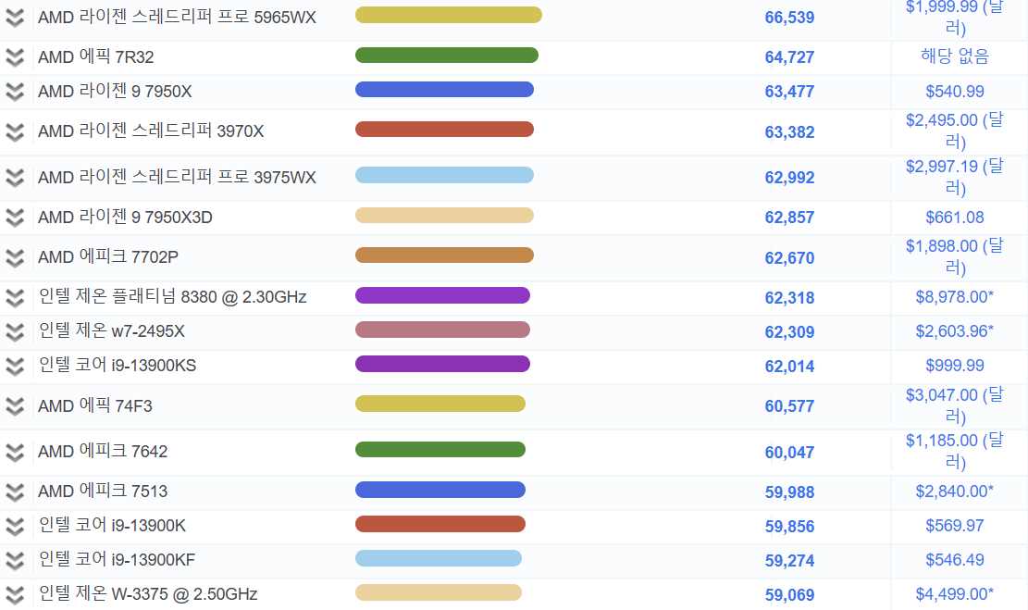This screenshot has width=1028, height=610.
Task: Expand the AMD 라이젠 스레드리퍼 프로 5965WX row
Action: pyautogui.click(x=15, y=18)
